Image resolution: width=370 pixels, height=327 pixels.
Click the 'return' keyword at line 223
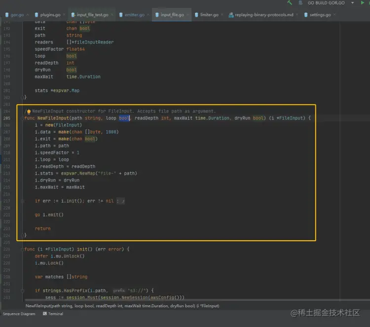click(42, 229)
